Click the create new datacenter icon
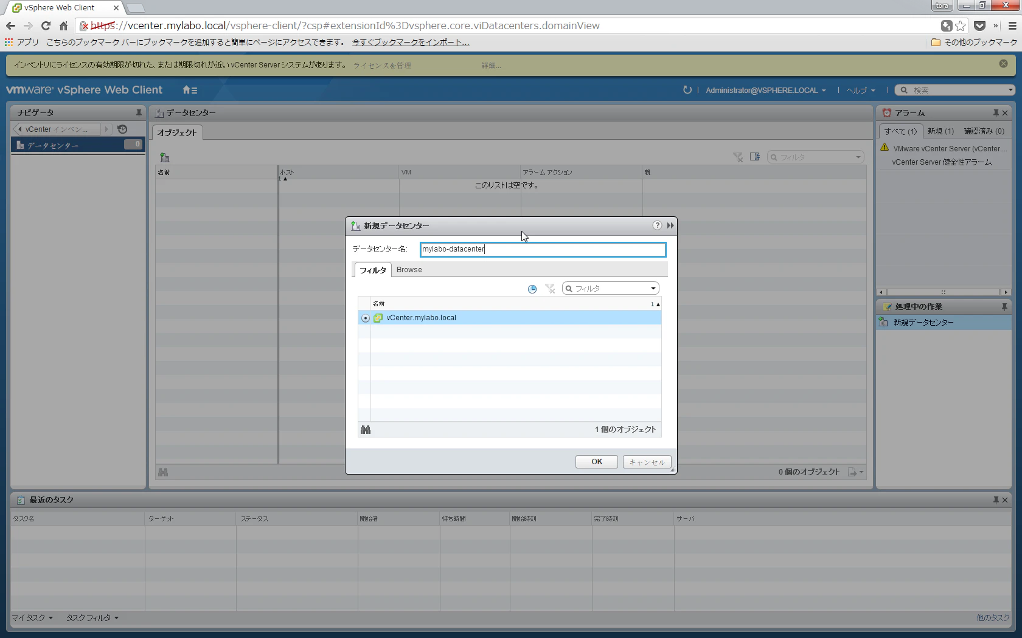This screenshot has width=1022, height=638. coord(165,157)
